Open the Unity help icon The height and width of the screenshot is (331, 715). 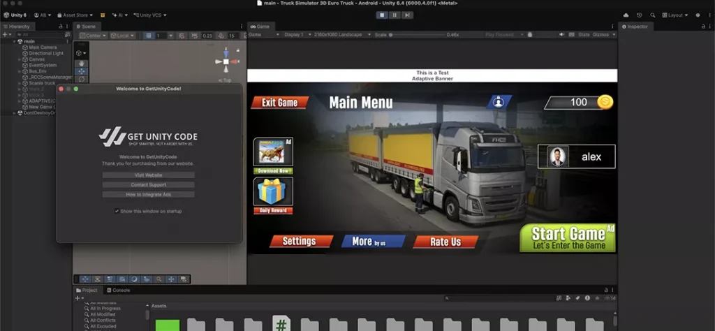(x=698, y=15)
